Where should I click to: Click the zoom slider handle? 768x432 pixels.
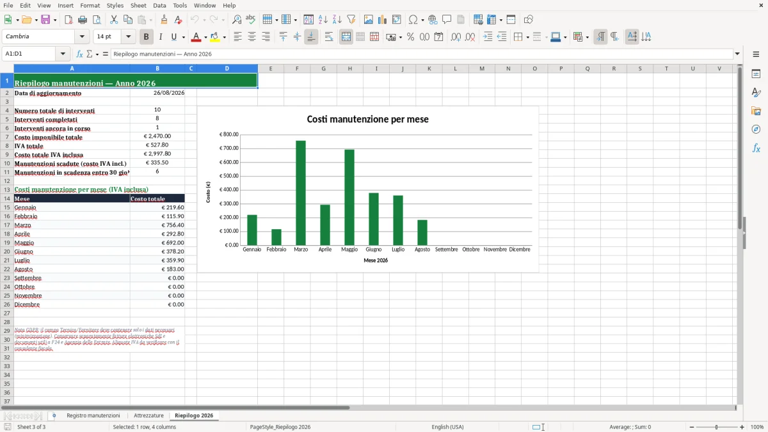click(716, 427)
